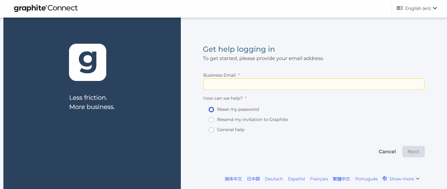Open the English (en) language dropdown
Screen dimensions: 447x189
(x=417, y=8)
